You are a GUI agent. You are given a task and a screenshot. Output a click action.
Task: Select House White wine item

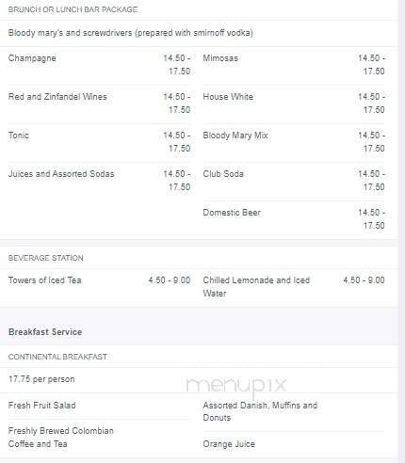coord(228,97)
